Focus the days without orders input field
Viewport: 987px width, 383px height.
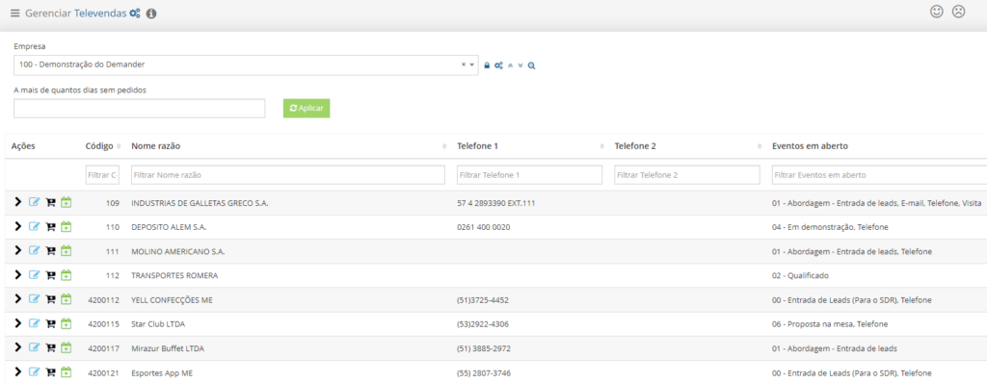(139, 108)
